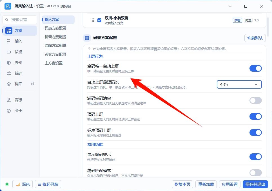Click the info icon beside 此为全局码表方案配置
Viewport: 272px width, 191px height.
coord(89,49)
